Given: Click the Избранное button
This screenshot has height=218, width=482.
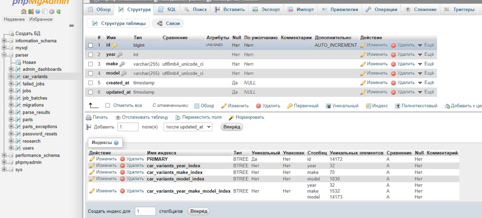Looking at the screenshot, I should point(40,19).
